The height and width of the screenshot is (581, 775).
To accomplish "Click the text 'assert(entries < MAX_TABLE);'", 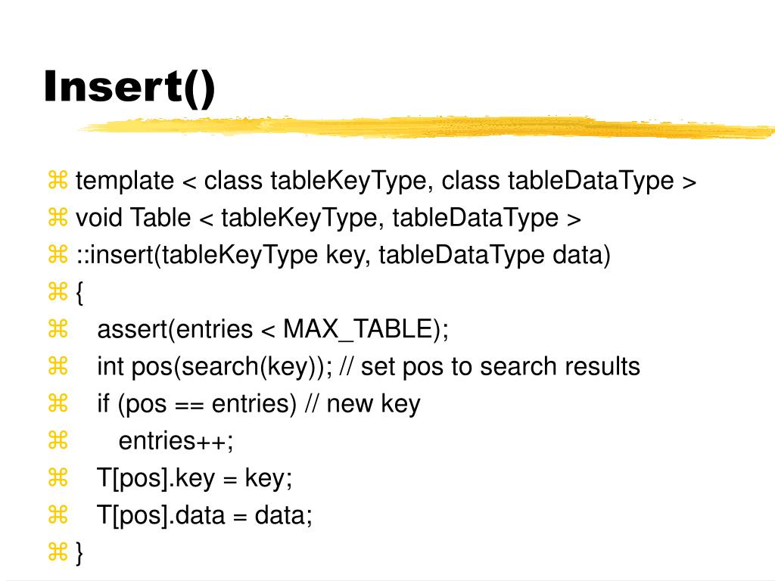I will coord(272,330).
